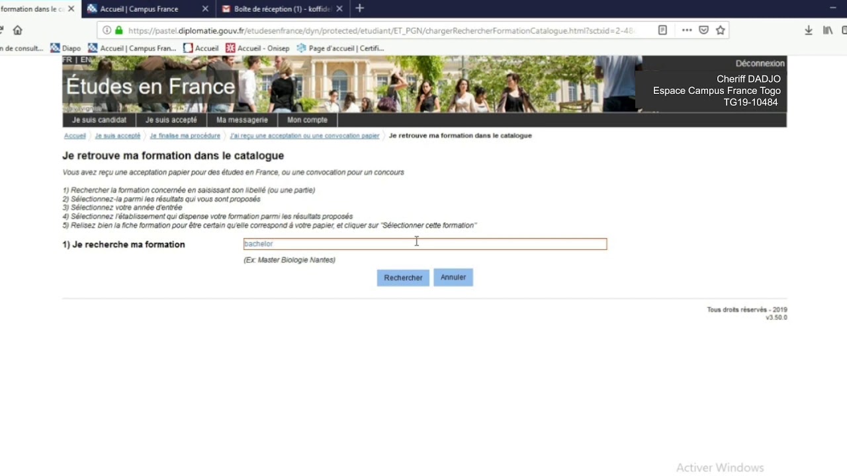Image resolution: width=847 pixels, height=476 pixels.
Task: Minimize the Firefox window
Action: [833, 8]
